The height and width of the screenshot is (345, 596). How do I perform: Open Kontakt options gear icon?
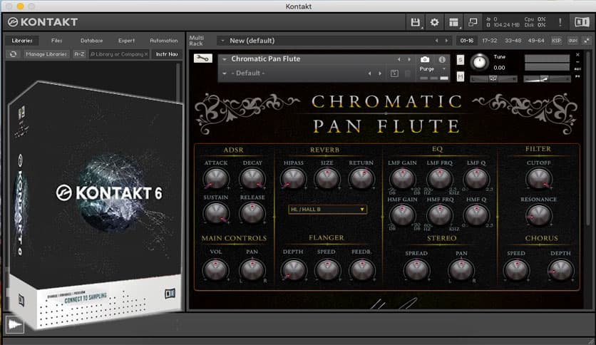pyautogui.click(x=434, y=22)
